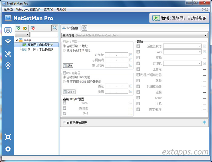Click the 默认网关 input field
Viewport: 212px width, 162px height.
(x=117, y=65)
